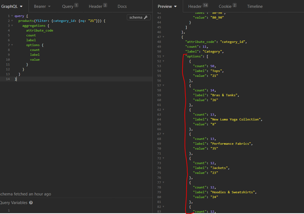Screen dimensions: 304x214
Task: Fold the Hoodies & Sweatshirts object at line 77
Action: [163, 182]
